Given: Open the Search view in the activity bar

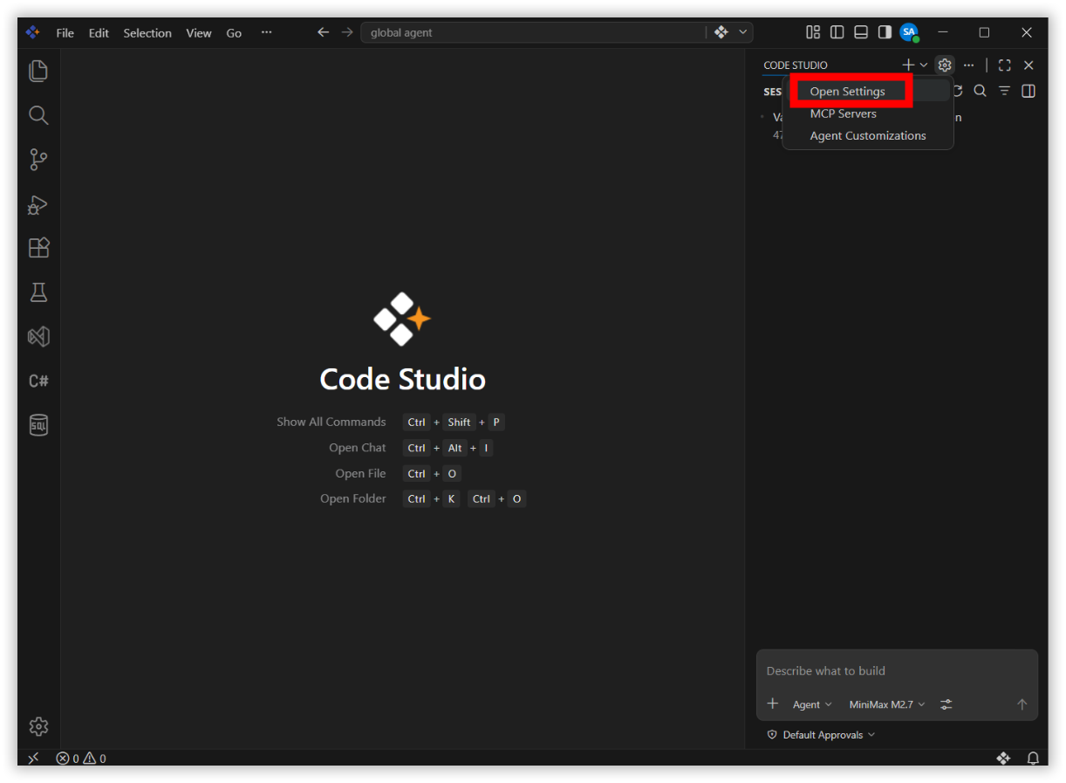Looking at the screenshot, I should coord(38,115).
